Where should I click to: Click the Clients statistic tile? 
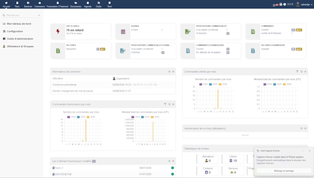pos(233,159)
